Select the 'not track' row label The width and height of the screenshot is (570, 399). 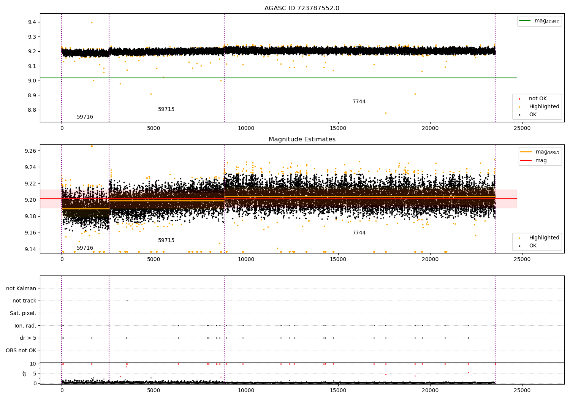(24, 301)
